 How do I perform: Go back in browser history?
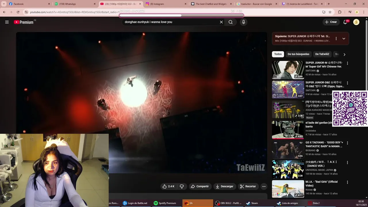4,12
